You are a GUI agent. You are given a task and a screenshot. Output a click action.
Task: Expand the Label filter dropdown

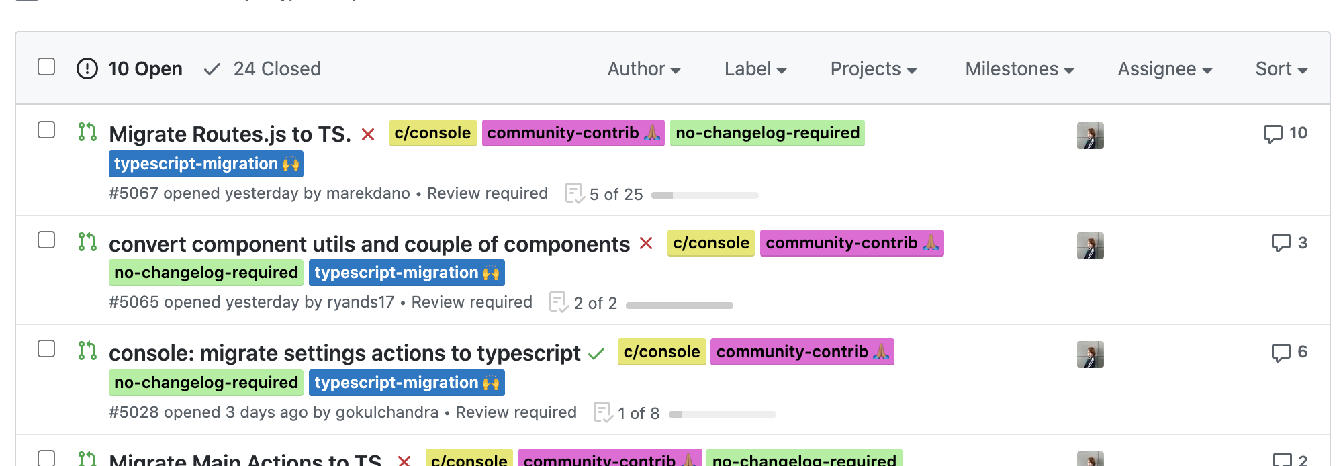[755, 69]
